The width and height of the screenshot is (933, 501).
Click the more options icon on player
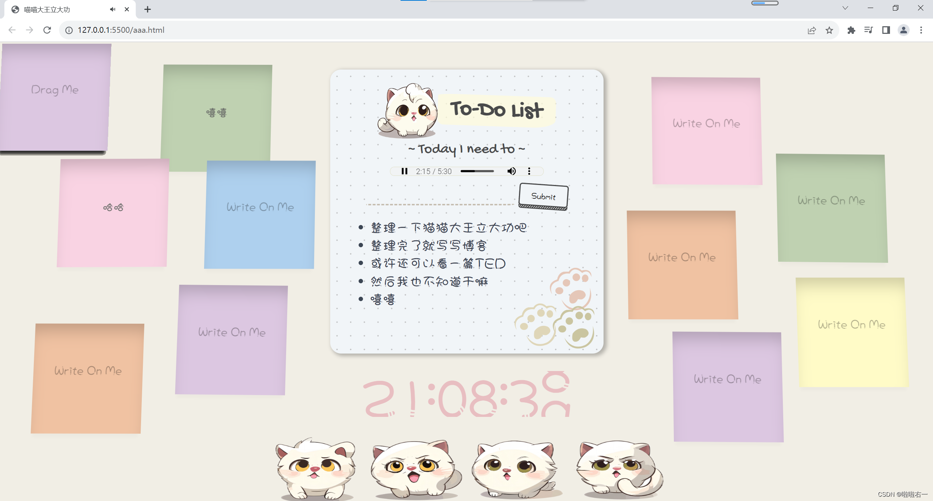pos(529,171)
